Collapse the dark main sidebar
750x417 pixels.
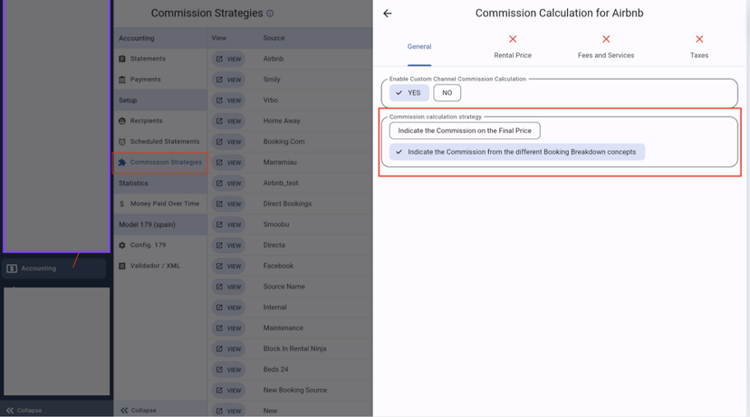click(x=24, y=410)
